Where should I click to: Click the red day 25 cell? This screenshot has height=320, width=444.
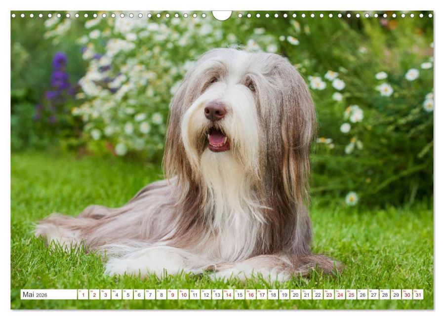(x=352, y=294)
